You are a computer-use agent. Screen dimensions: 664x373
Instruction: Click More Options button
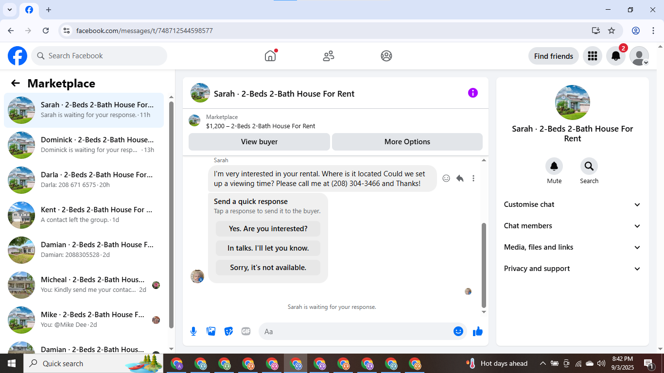[x=407, y=142]
